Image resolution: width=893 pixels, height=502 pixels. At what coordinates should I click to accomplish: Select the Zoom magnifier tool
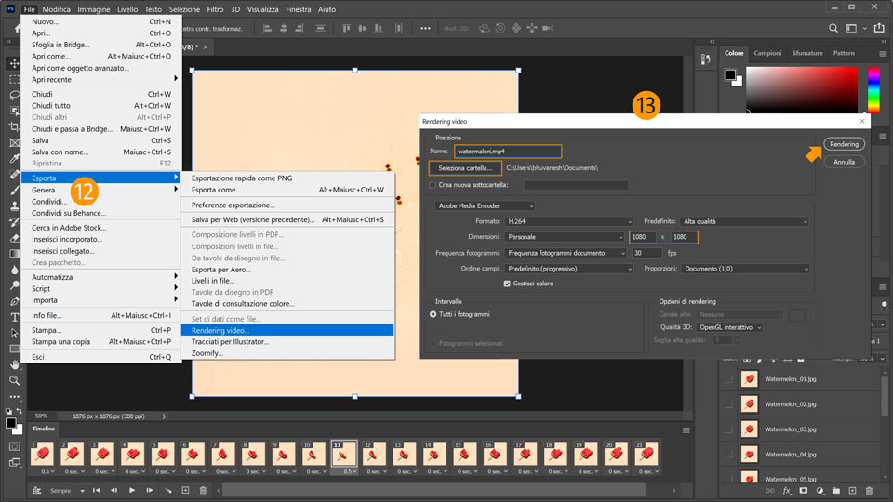[14, 380]
